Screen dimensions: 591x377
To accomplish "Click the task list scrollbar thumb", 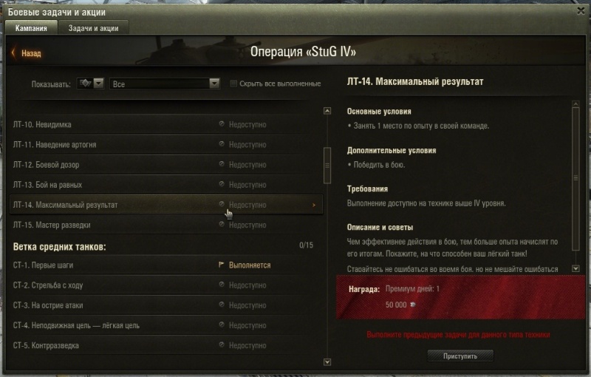I will click(327, 165).
